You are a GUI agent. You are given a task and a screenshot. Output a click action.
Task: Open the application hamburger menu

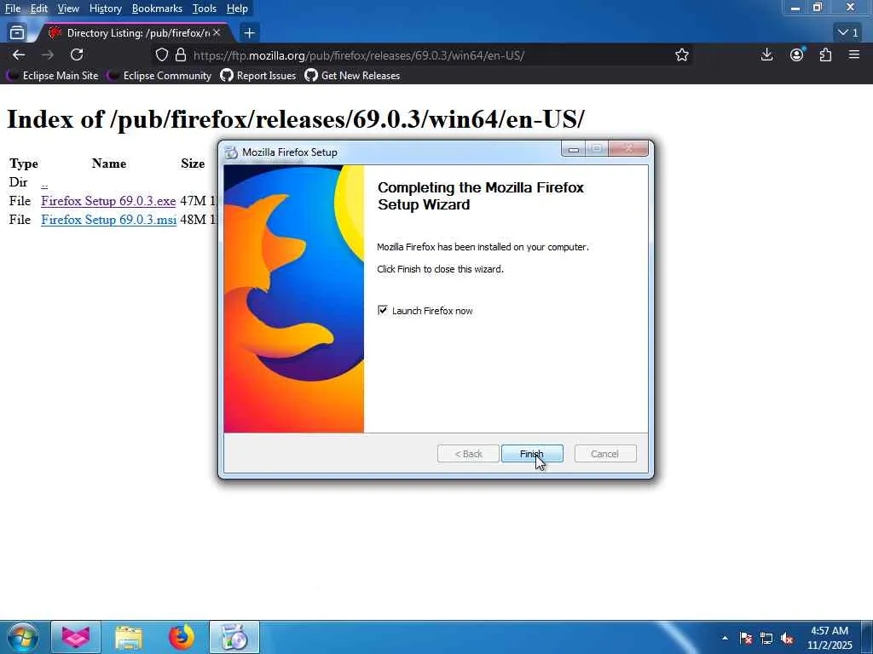(854, 54)
